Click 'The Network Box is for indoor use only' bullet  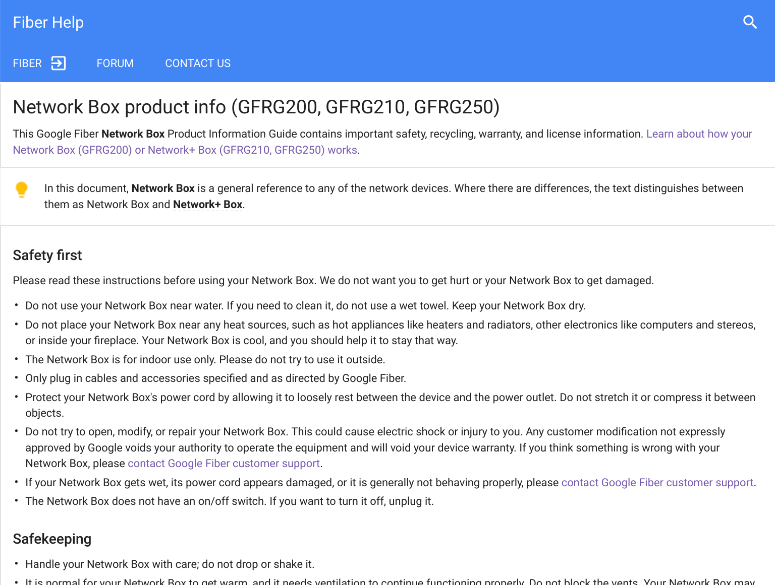[x=205, y=360]
